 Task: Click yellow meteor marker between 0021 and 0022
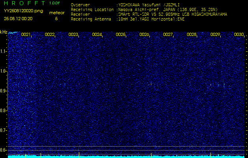pos(41,155)
